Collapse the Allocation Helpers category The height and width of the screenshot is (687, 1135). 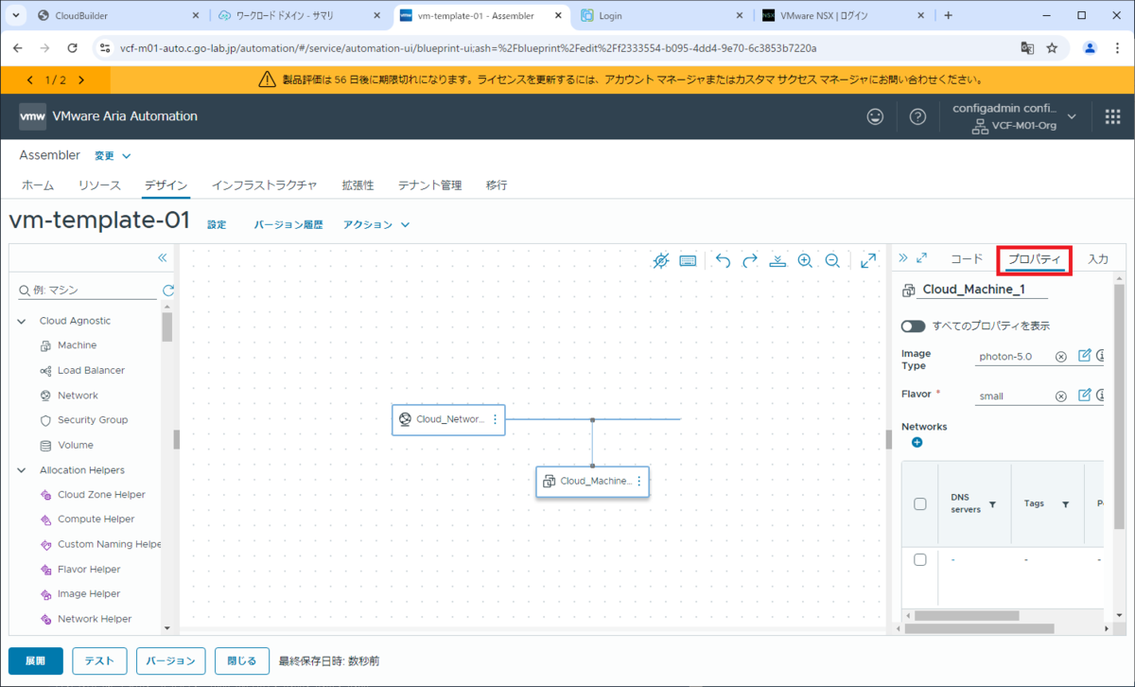coord(22,469)
